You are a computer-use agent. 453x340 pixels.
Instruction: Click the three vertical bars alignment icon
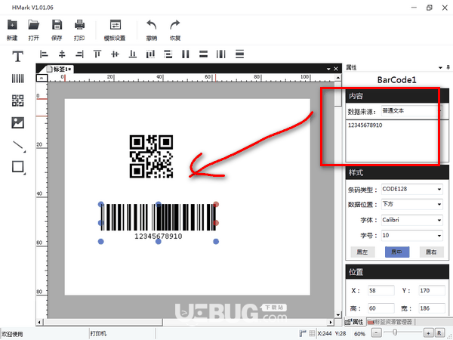click(x=221, y=54)
